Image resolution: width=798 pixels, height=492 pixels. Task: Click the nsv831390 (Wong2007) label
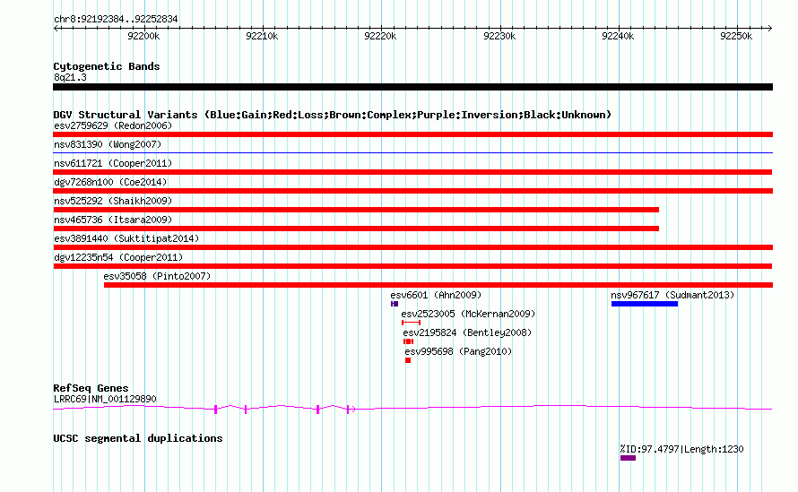(x=108, y=144)
